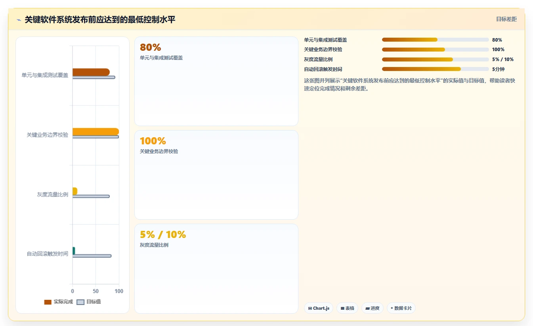
Task: Click the page title 关键软件系统发布前应达到的最低控制水平
Action: click(x=100, y=19)
